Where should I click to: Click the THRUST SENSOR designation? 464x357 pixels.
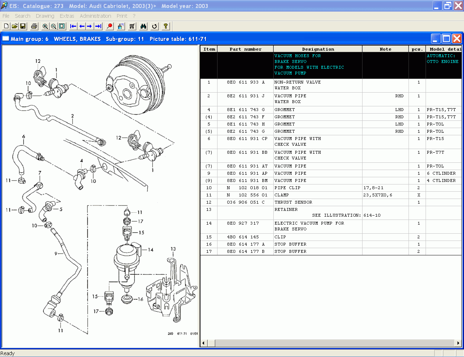[x=293, y=202]
